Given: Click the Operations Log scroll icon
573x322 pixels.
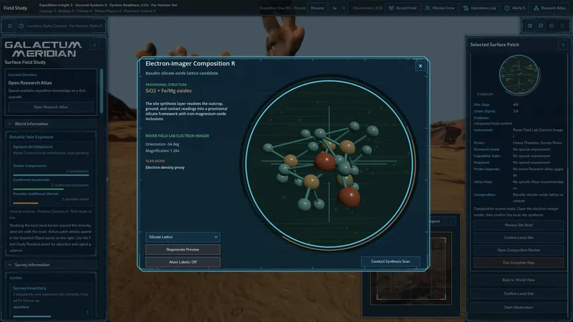Looking at the screenshot, I should 466,8.
